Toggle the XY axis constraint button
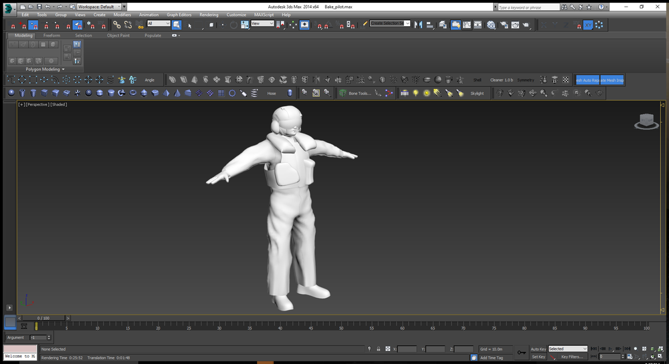Screen dimensions: 669x364 pyautogui.click(x=587, y=25)
